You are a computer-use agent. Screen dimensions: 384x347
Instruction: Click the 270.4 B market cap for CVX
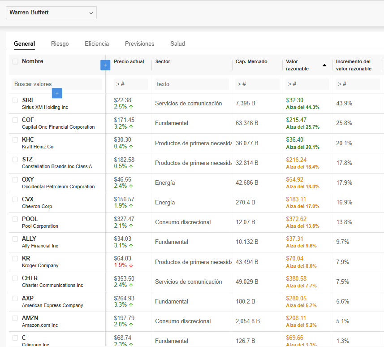coord(246,203)
